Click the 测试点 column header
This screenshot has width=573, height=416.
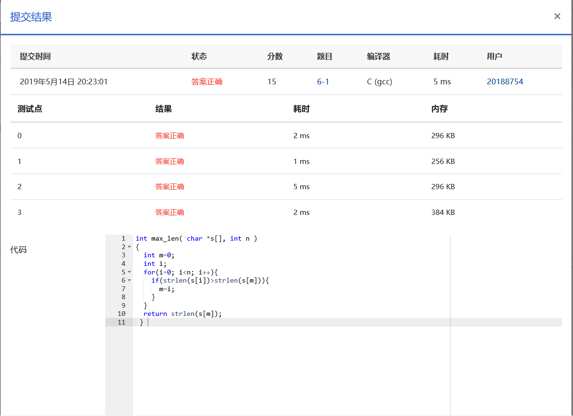click(30, 109)
